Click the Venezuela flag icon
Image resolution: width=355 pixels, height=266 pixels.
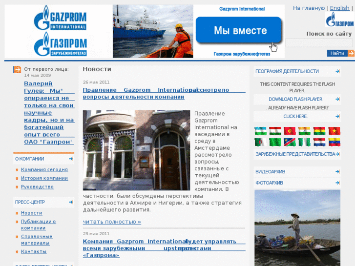334,142
